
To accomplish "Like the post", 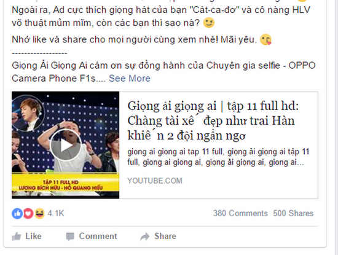I will [26, 236].
